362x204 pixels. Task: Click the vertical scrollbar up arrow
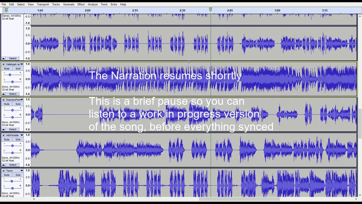coord(360,16)
